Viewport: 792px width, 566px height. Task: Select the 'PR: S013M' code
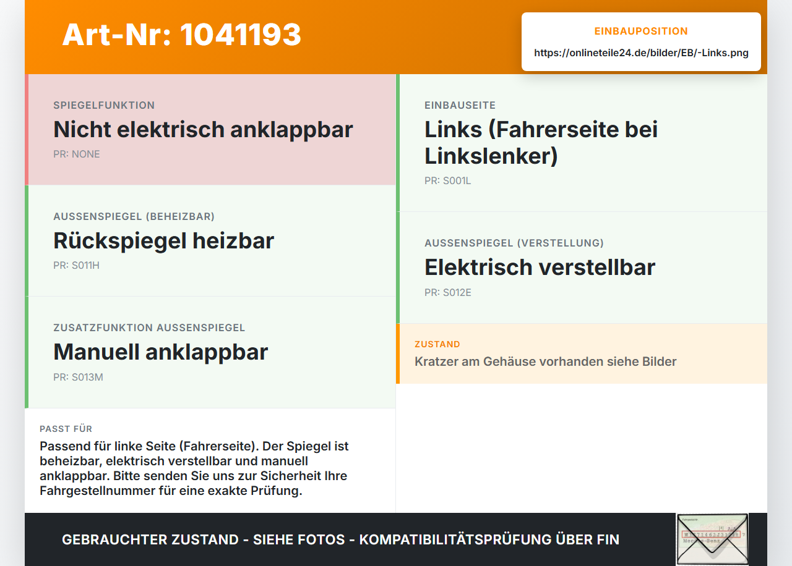click(x=78, y=377)
